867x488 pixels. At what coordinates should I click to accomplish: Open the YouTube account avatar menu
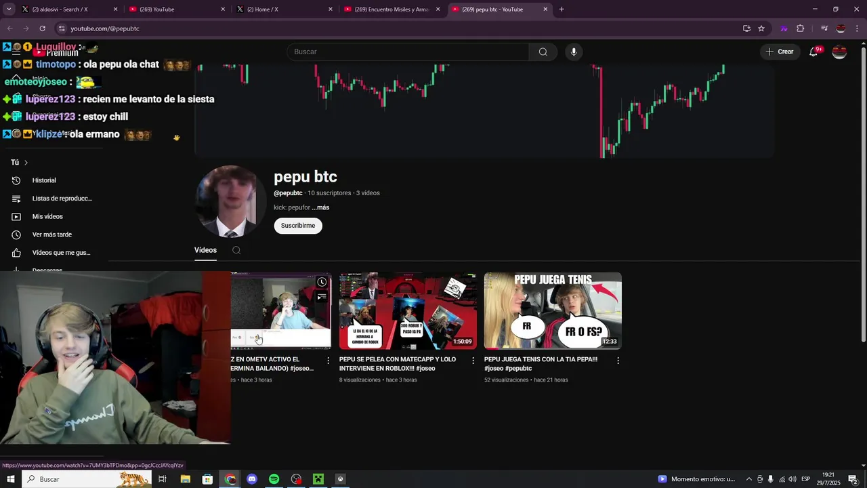[839, 52]
